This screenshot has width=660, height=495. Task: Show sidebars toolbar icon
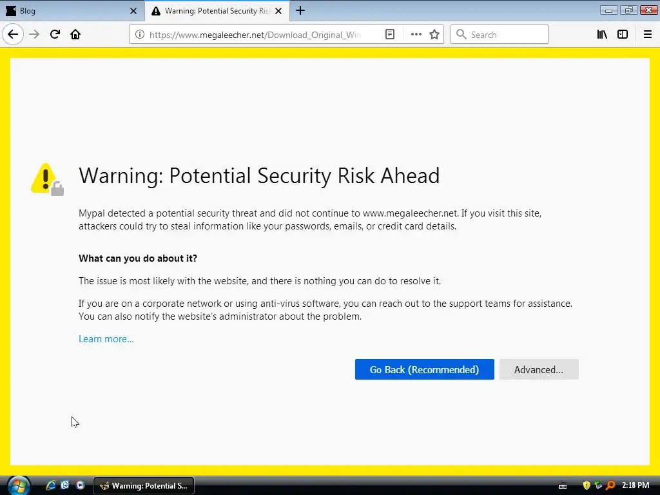(x=623, y=35)
